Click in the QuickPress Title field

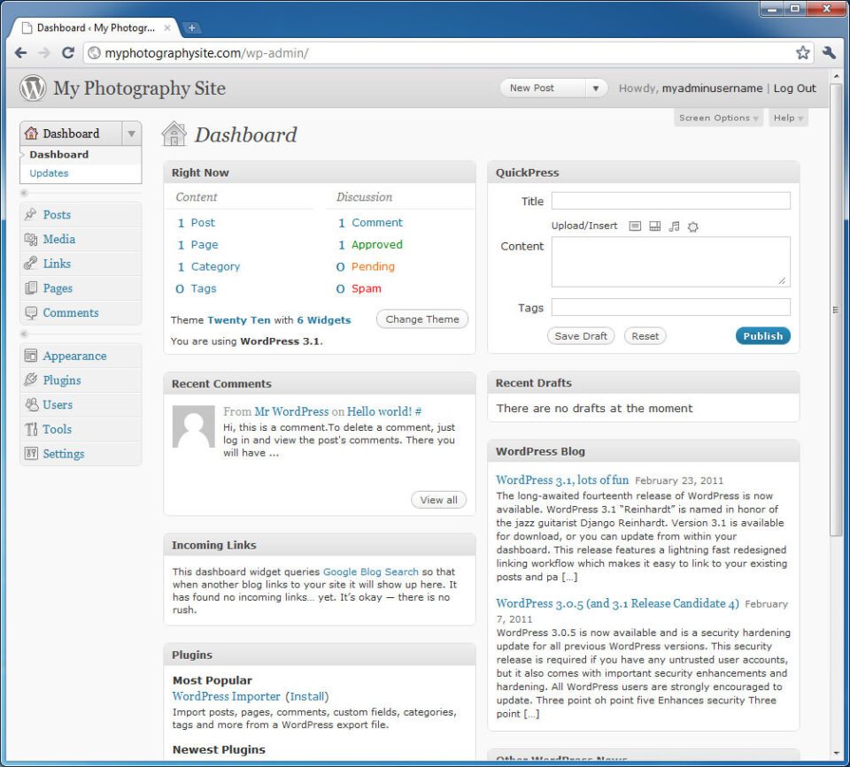point(670,201)
